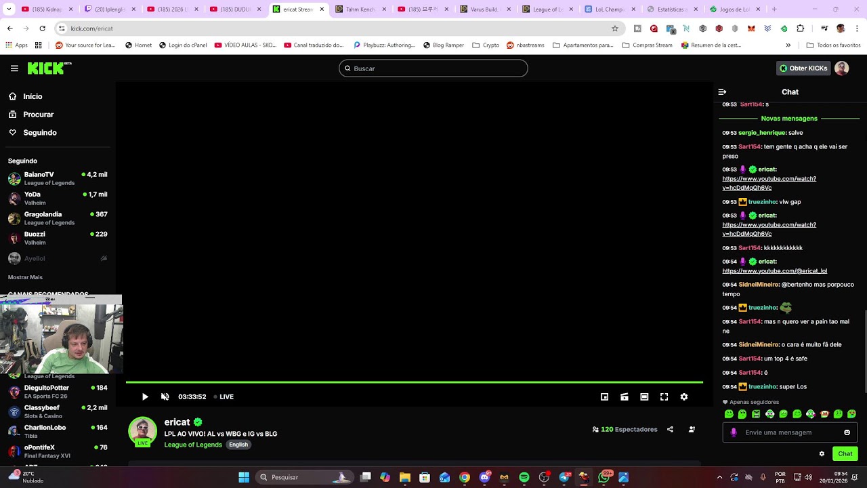Open the Compras Stream bookmark folder

pyautogui.click(x=647, y=45)
